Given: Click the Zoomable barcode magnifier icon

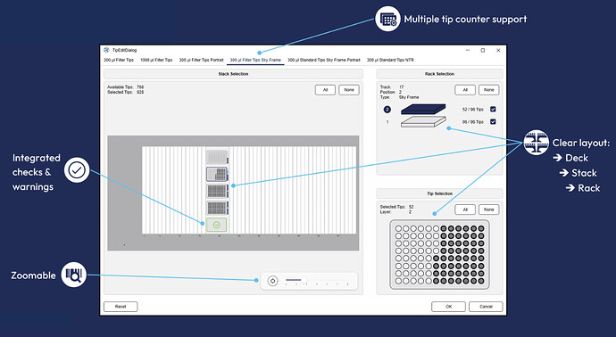Looking at the screenshot, I should coord(74,275).
